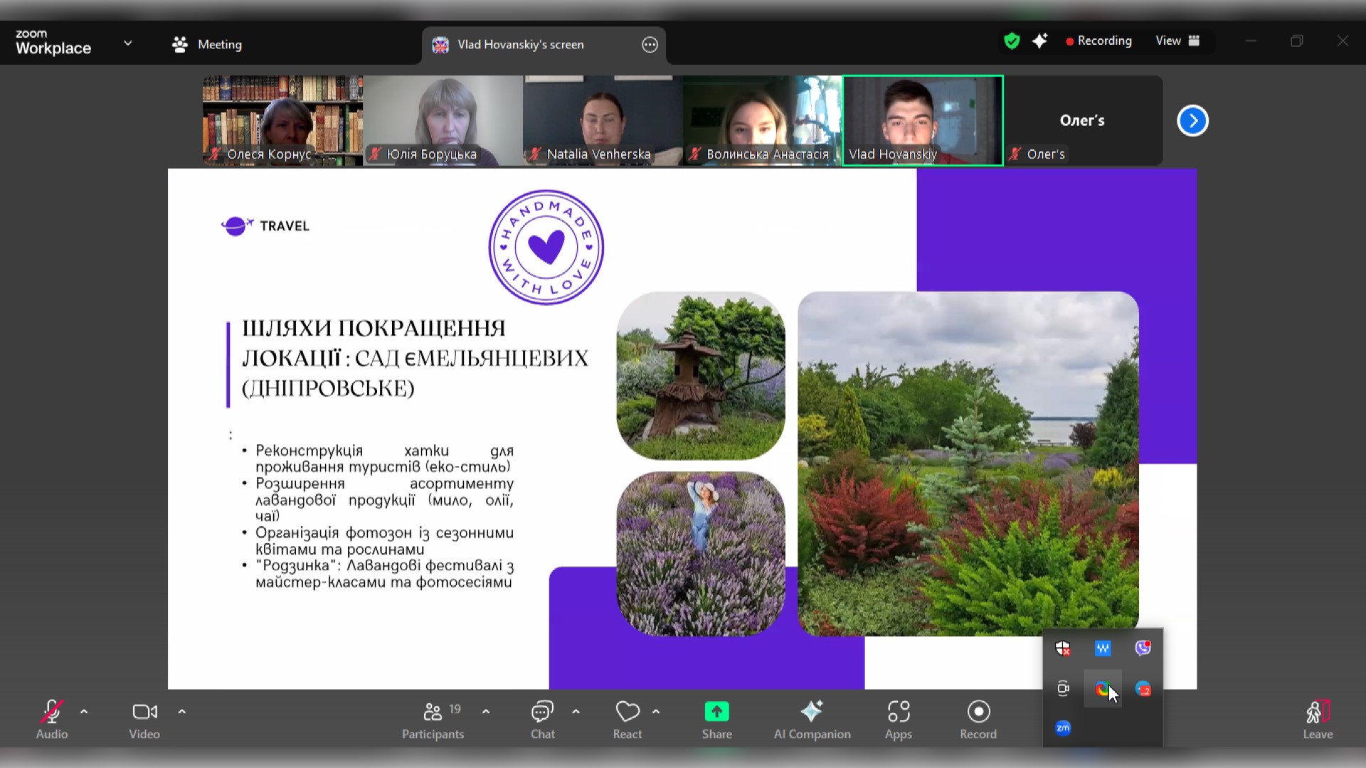Select Юлія Боруцька video thumbnail
This screenshot has height=768, width=1366.
click(x=443, y=120)
